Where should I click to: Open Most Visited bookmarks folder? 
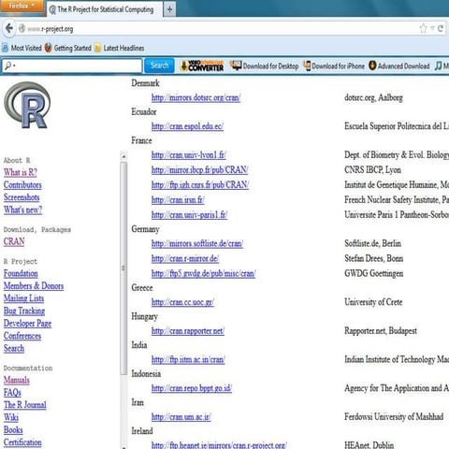point(22,48)
